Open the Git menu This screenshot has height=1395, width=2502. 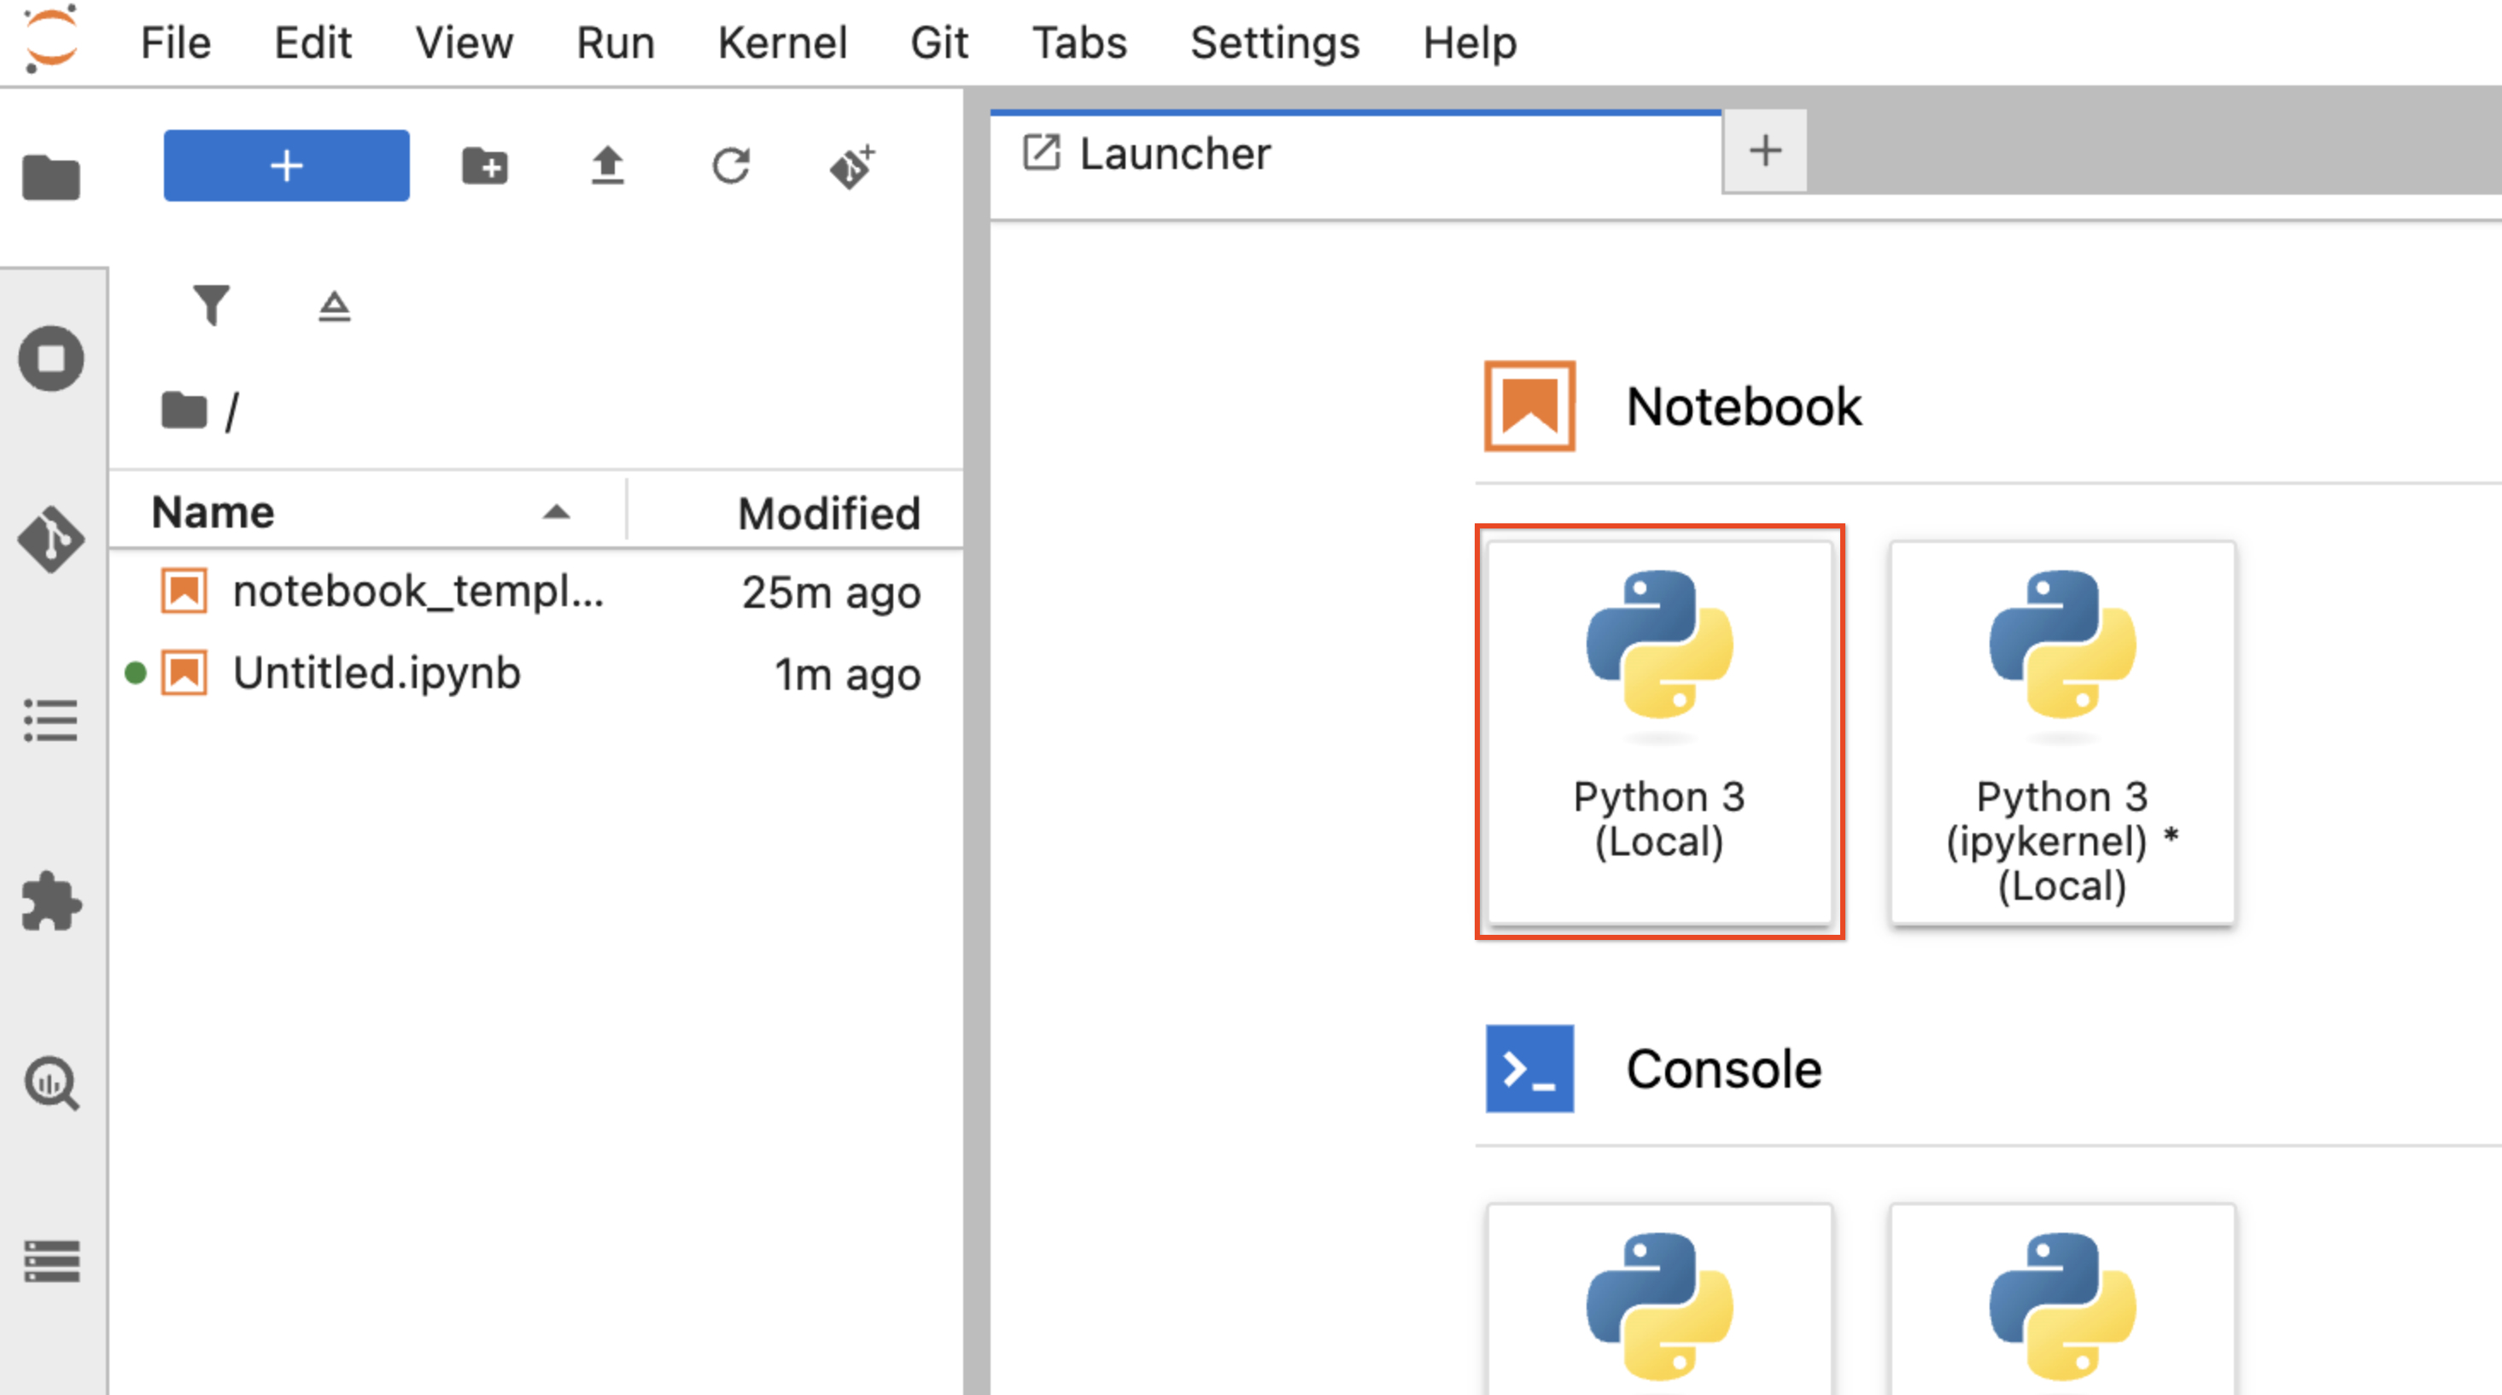[x=939, y=43]
